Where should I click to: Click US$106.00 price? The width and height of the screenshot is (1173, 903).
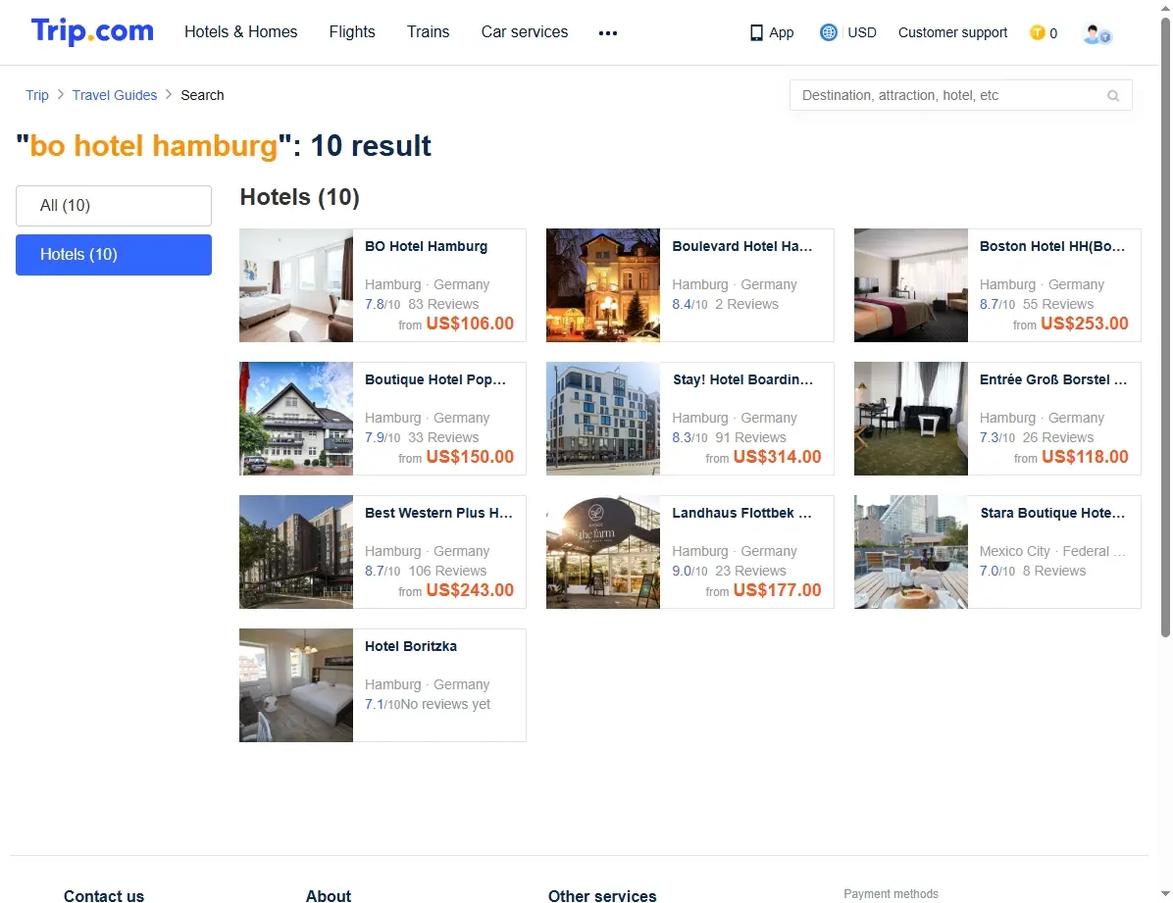point(470,324)
